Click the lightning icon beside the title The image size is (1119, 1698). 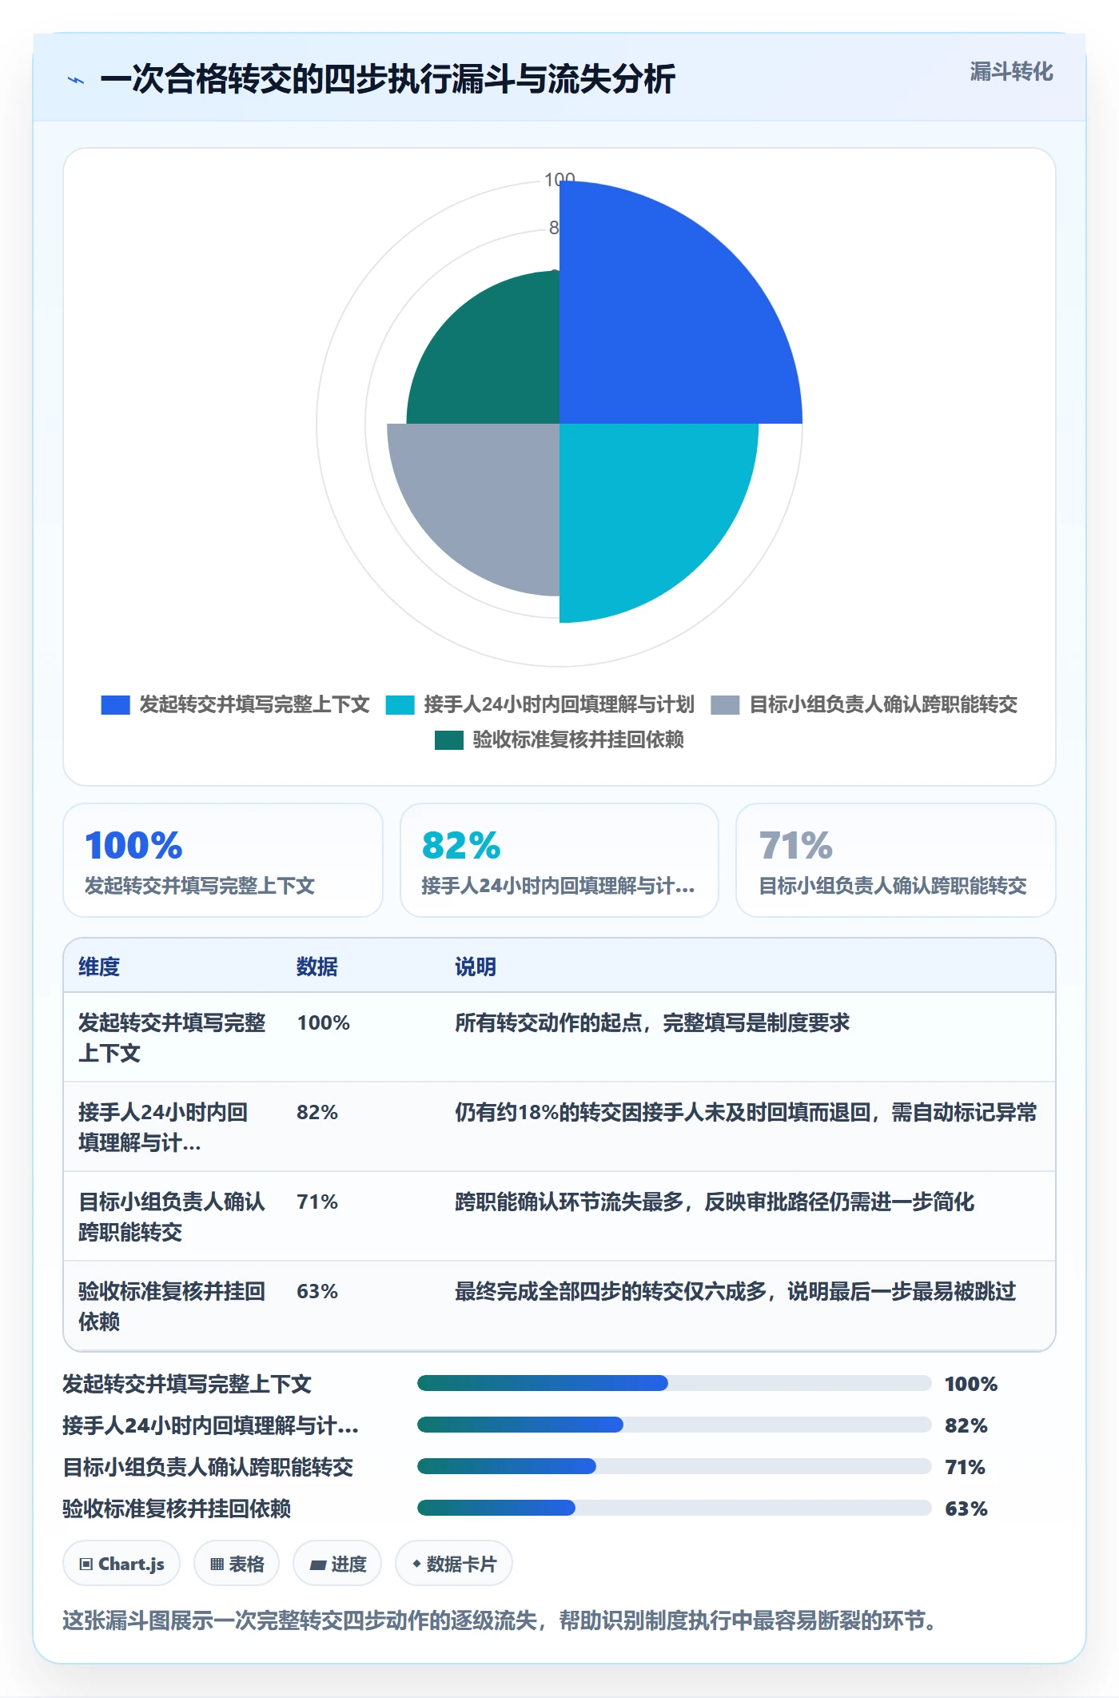76,80
